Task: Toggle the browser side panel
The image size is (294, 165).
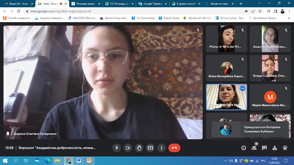Action: pos(275,11)
